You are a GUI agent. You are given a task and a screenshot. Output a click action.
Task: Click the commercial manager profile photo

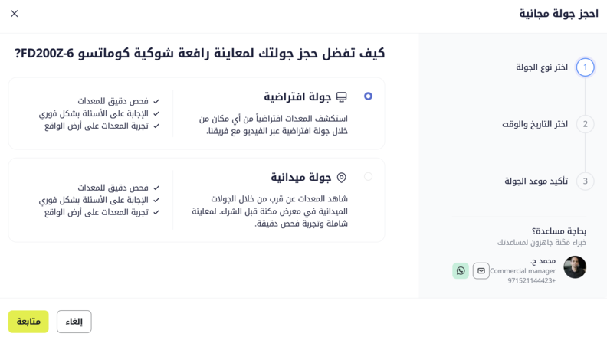point(575,267)
